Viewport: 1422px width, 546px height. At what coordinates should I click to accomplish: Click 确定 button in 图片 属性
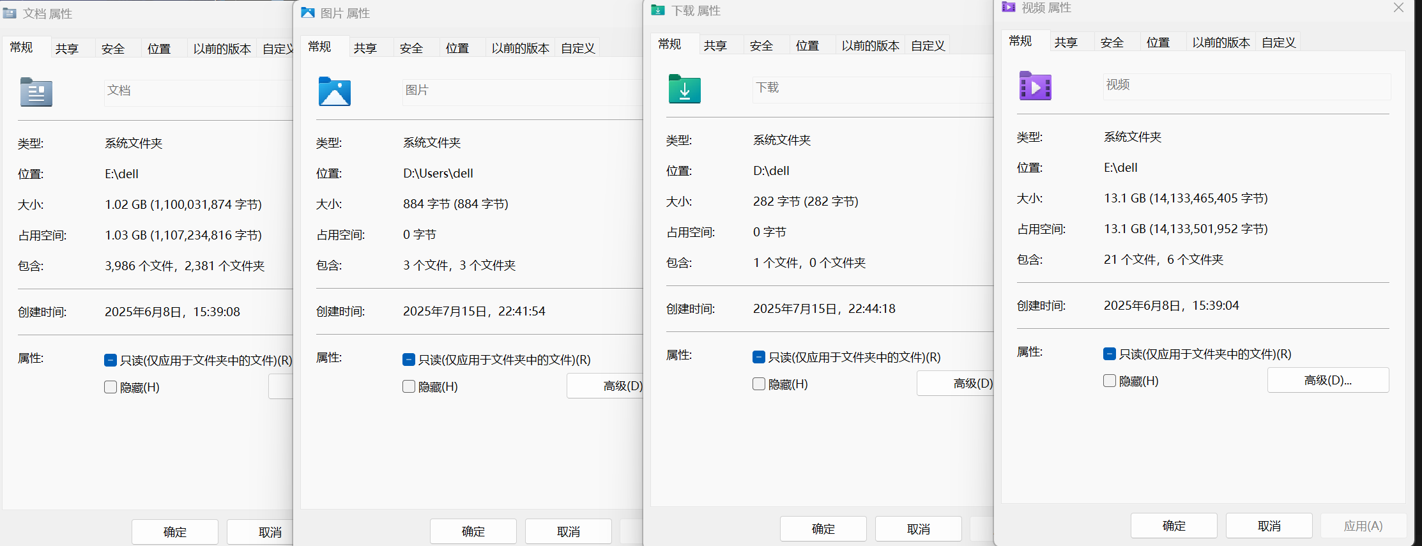473,531
